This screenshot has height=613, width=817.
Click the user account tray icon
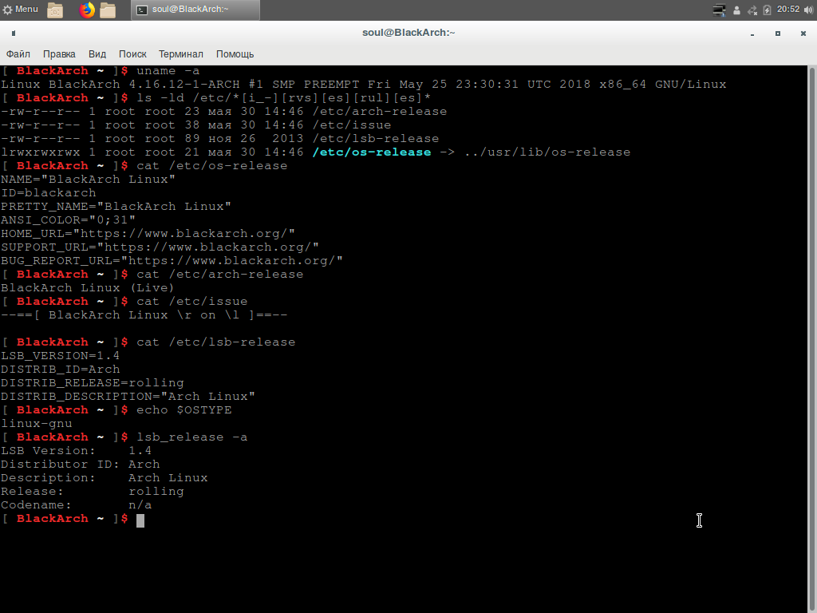[x=736, y=10]
